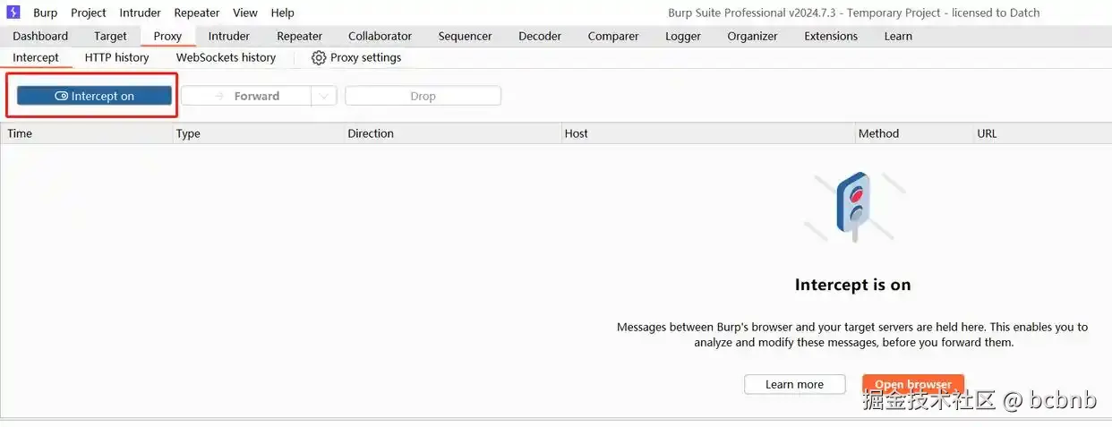Select the Proxy tab
The image size is (1112, 427).
click(x=167, y=36)
